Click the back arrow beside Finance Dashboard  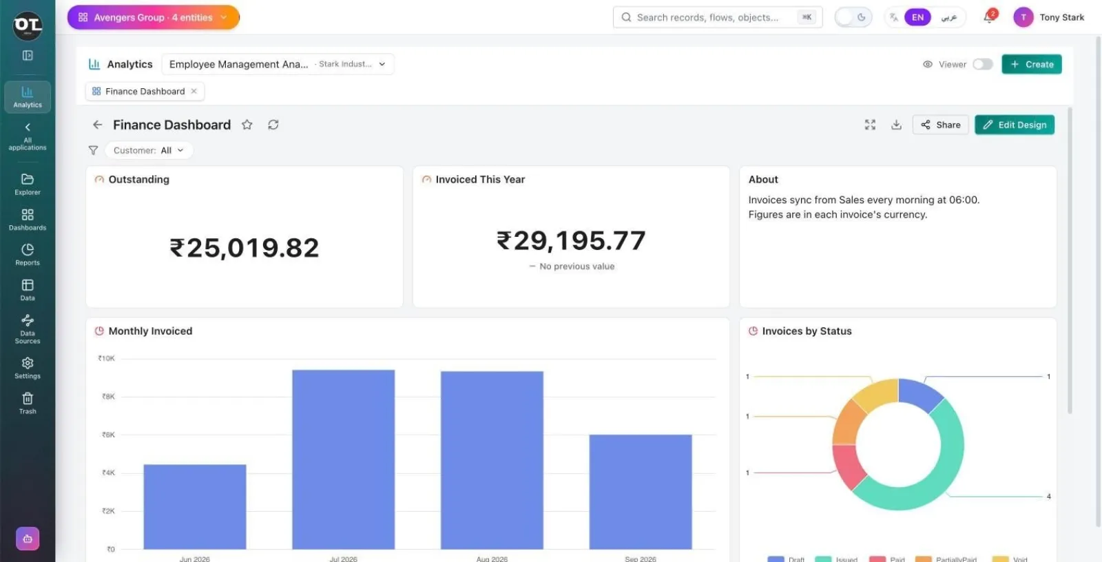[x=97, y=125]
